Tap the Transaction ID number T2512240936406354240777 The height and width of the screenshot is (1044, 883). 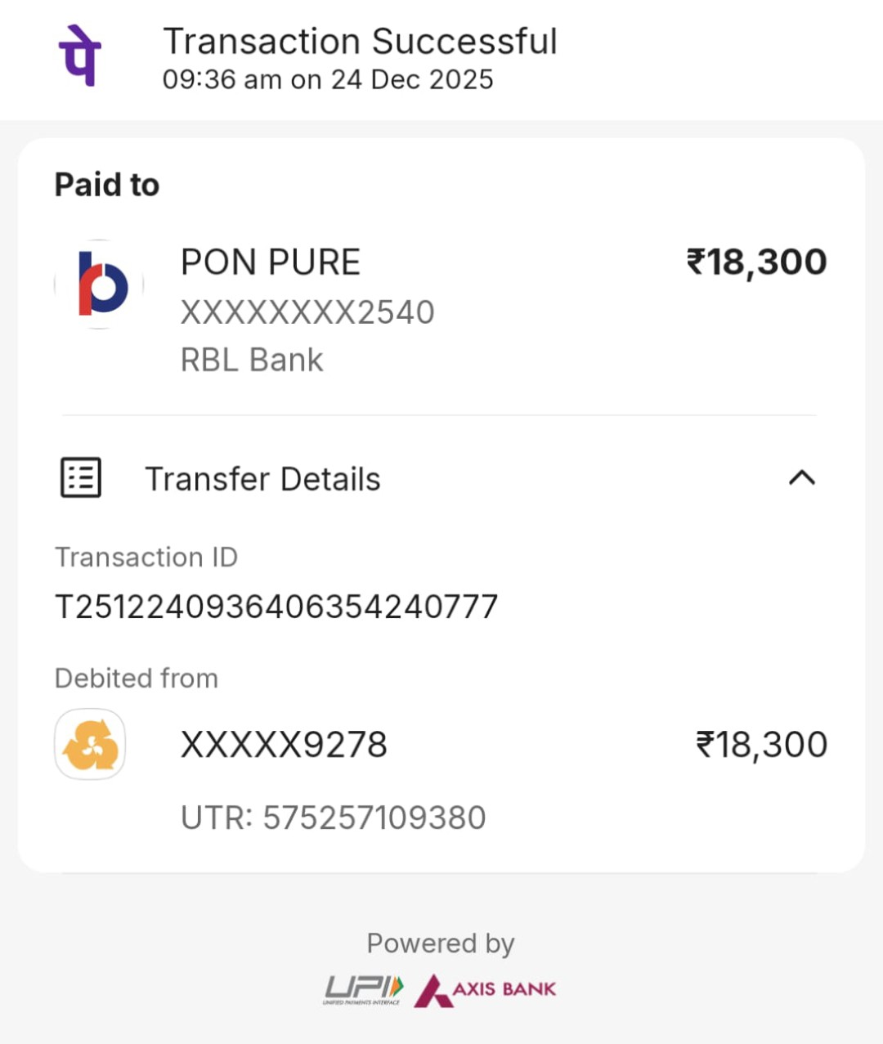[x=276, y=607]
